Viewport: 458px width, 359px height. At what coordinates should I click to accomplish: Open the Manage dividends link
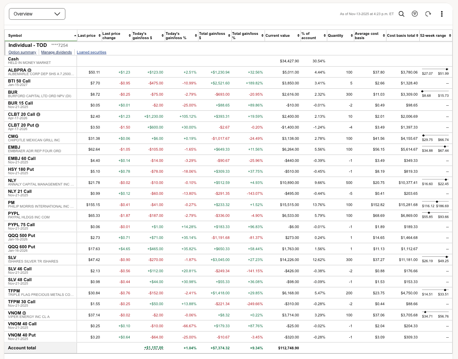click(x=56, y=52)
